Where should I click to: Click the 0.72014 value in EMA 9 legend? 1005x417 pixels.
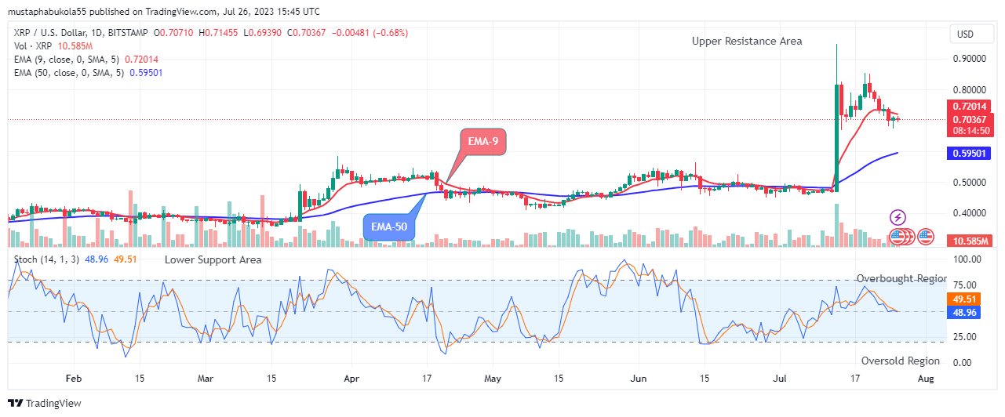click(140, 60)
